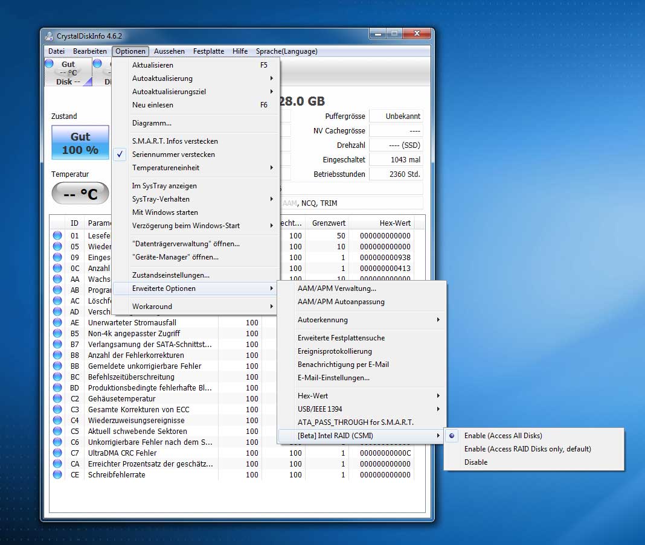The image size is (645, 545).
Task: Click the second disk tab's blue orb
Action: coord(97,63)
